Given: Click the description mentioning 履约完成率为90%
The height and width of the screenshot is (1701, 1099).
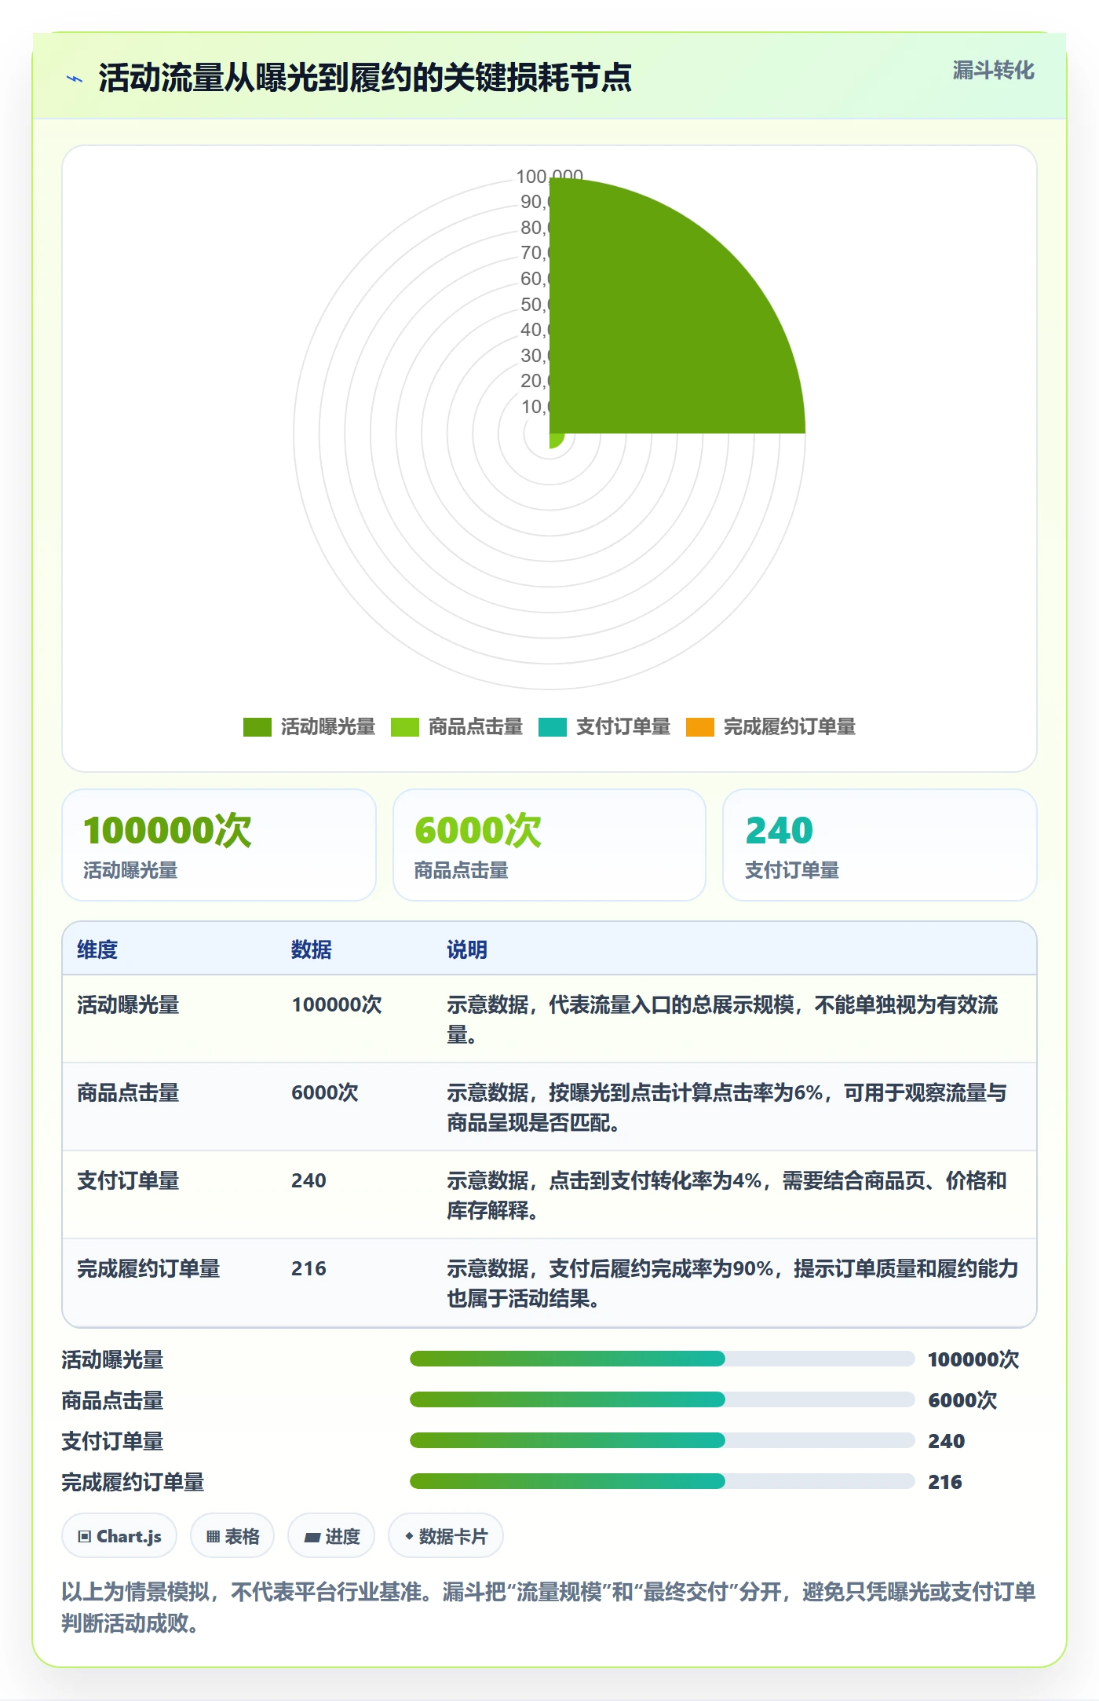Looking at the screenshot, I should (732, 1283).
